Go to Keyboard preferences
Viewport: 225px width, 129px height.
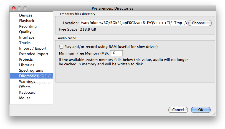click(27, 93)
